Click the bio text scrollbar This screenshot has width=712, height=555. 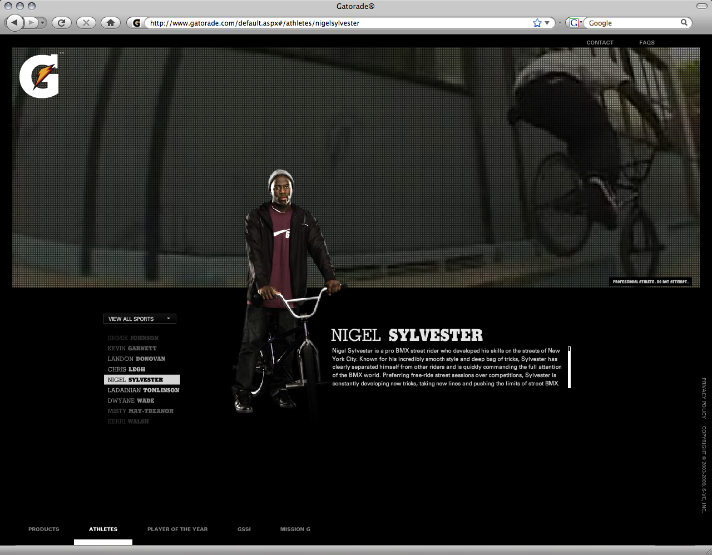[569, 367]
